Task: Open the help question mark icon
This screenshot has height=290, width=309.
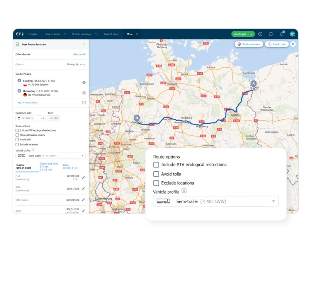Action: (260, 34)
